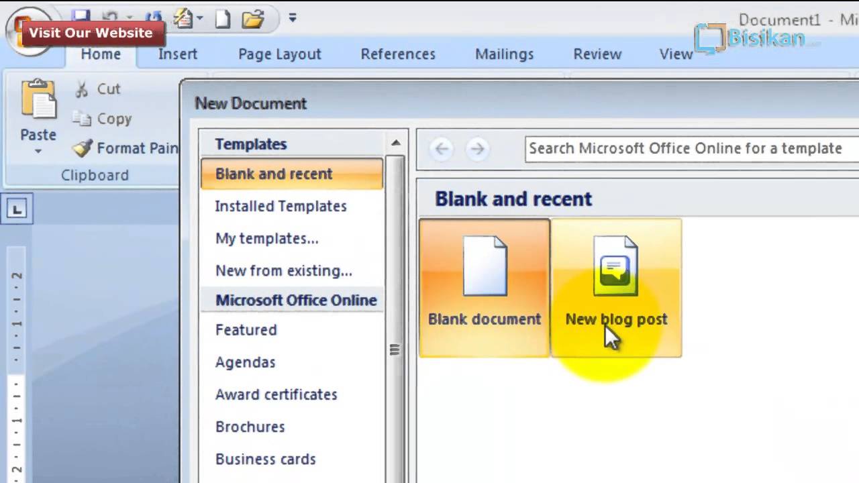Open the Mailings ribbon tab

(x=504, y=54)
